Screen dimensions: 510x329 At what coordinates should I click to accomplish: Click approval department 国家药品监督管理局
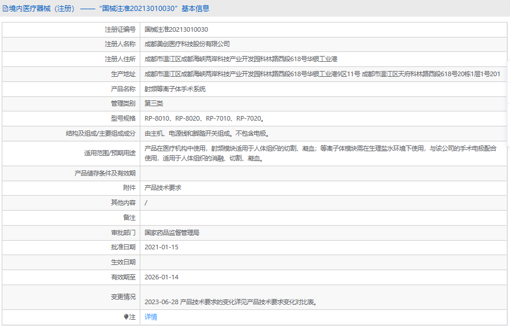point(172,233)
